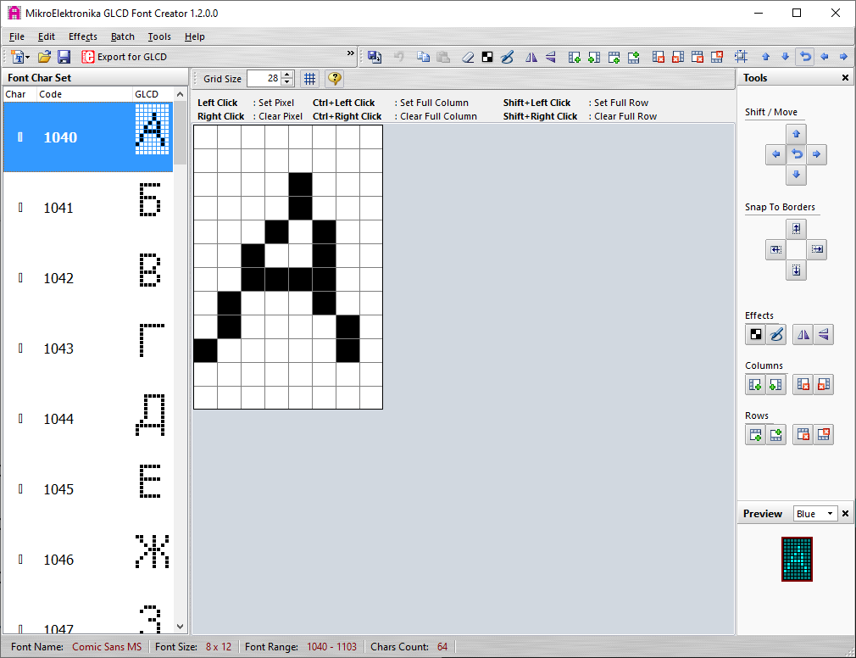Click Flip Horizontal icon in the top toolbar
Image resolution: width=856 pixels, height=658 pixels.
[531, 57]
